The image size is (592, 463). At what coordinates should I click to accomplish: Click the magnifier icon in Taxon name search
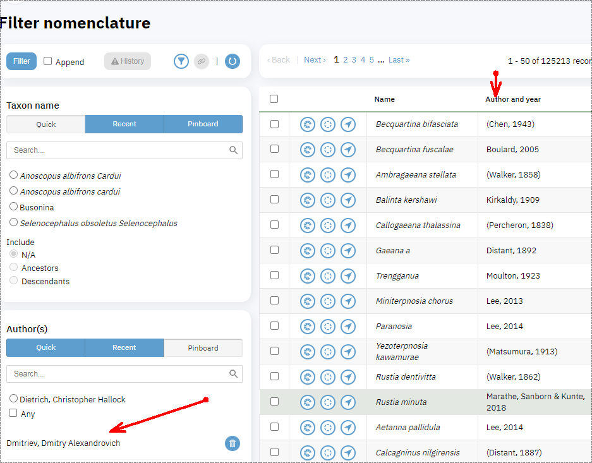tap(234, 150)
